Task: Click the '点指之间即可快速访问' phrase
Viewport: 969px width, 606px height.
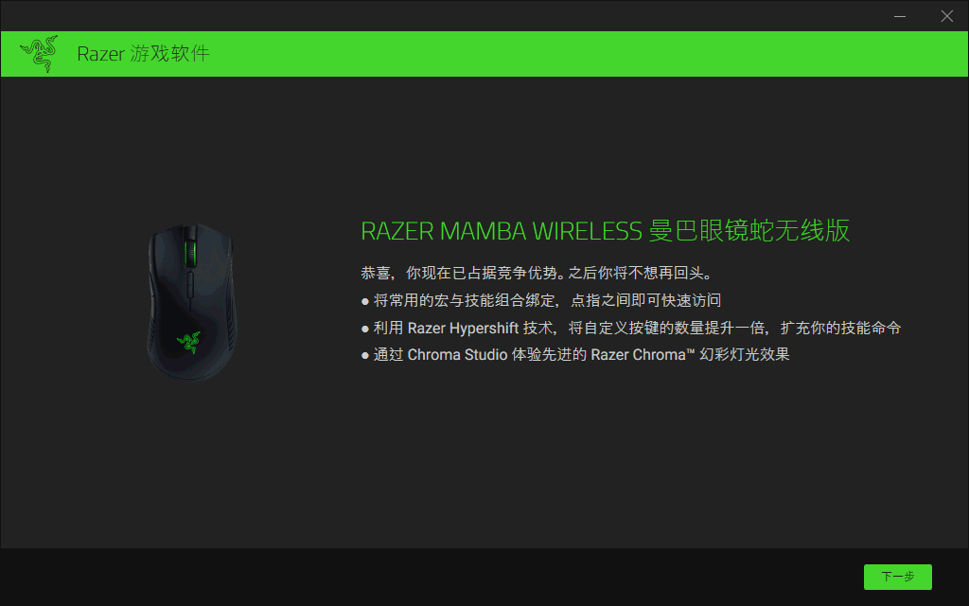Action: pos(645,300)
